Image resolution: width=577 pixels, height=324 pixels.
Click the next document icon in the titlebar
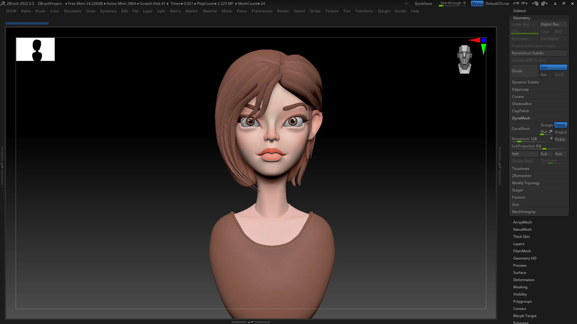(x=545, y=3)
